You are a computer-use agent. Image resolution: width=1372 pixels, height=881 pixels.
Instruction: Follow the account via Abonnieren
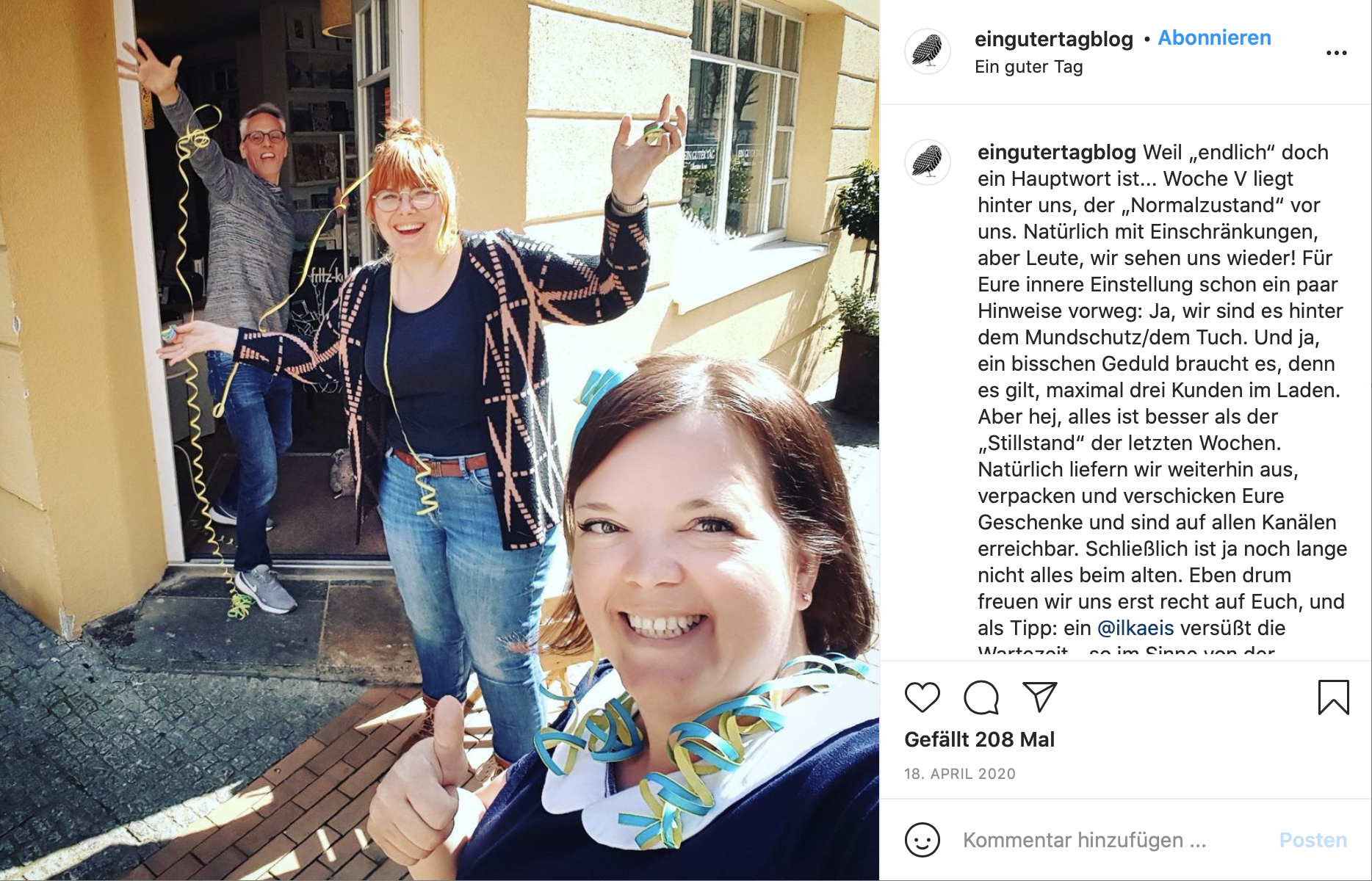pyautogui.click(x=1214, y=38)
